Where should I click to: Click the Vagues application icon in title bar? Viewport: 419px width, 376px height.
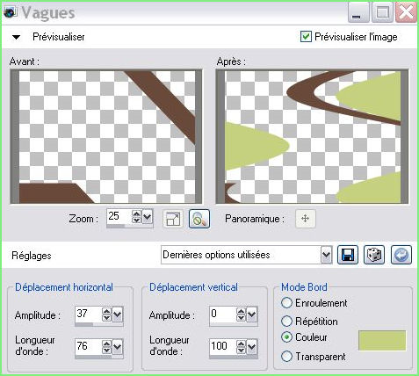pos(11,13)
